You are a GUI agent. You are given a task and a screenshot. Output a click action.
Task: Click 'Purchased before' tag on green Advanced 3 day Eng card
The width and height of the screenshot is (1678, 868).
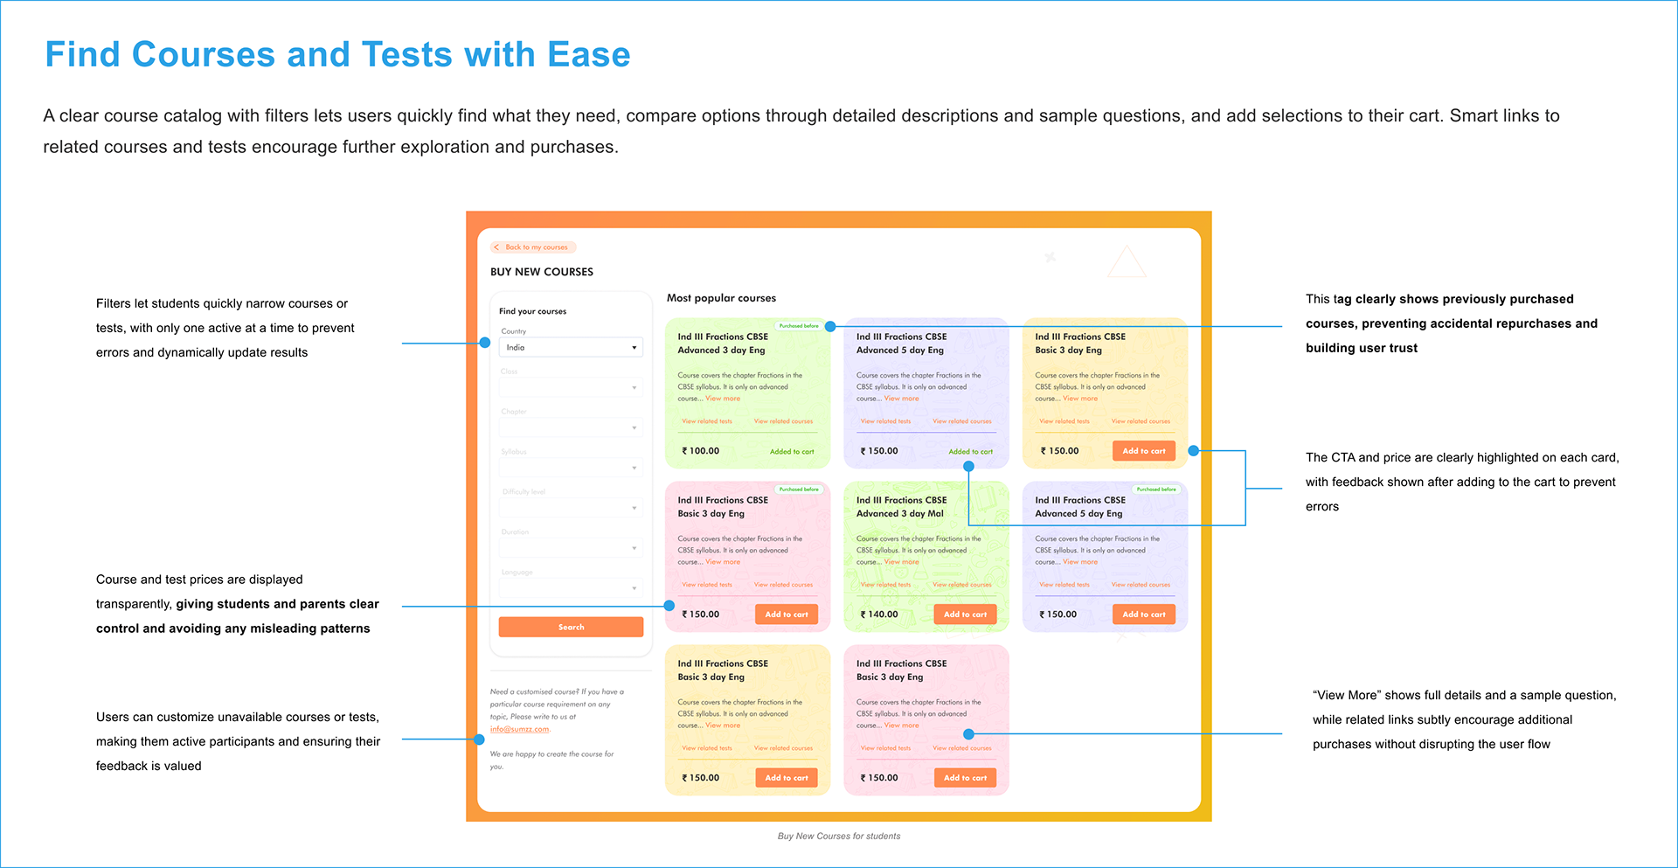799,326
